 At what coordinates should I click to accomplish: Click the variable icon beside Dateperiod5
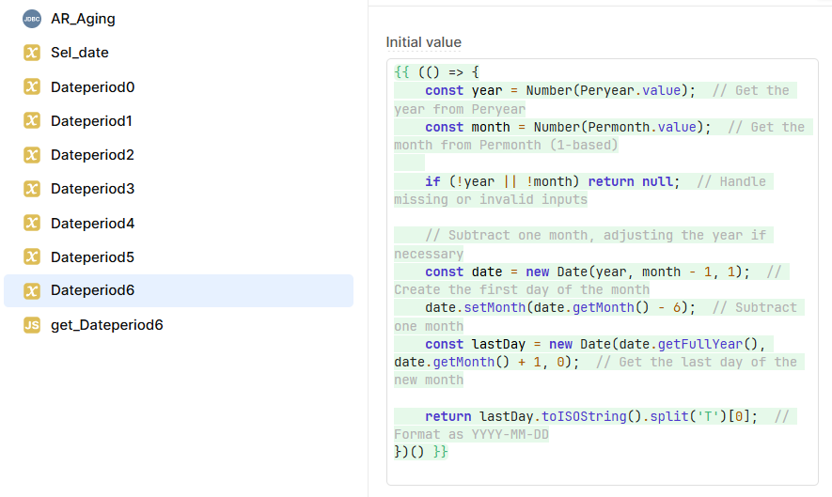pyautogui.click(x=32, y=256)
